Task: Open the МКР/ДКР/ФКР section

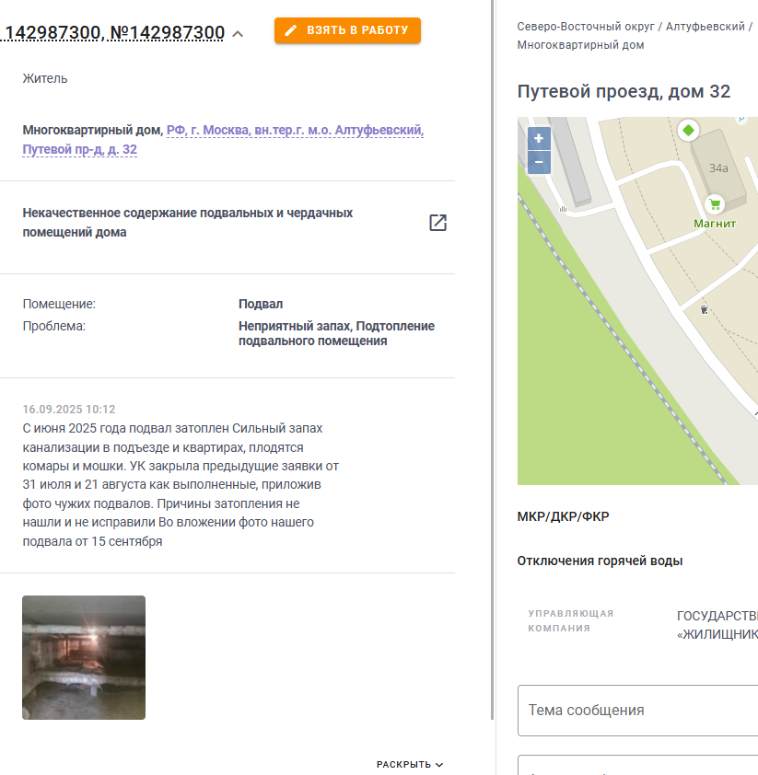Action: tap(563, 516)
